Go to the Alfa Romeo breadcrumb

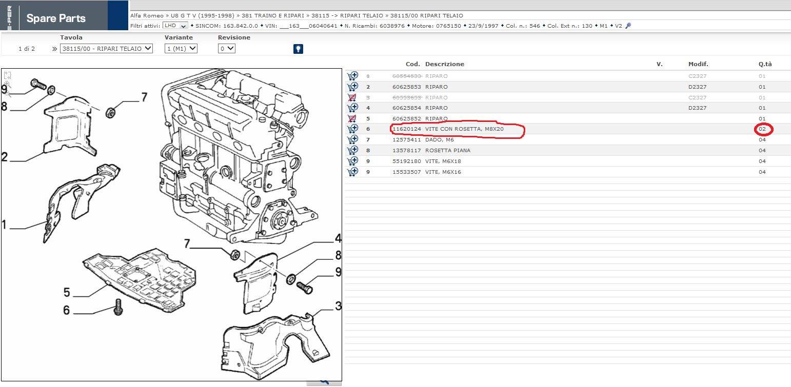[147, 16]
